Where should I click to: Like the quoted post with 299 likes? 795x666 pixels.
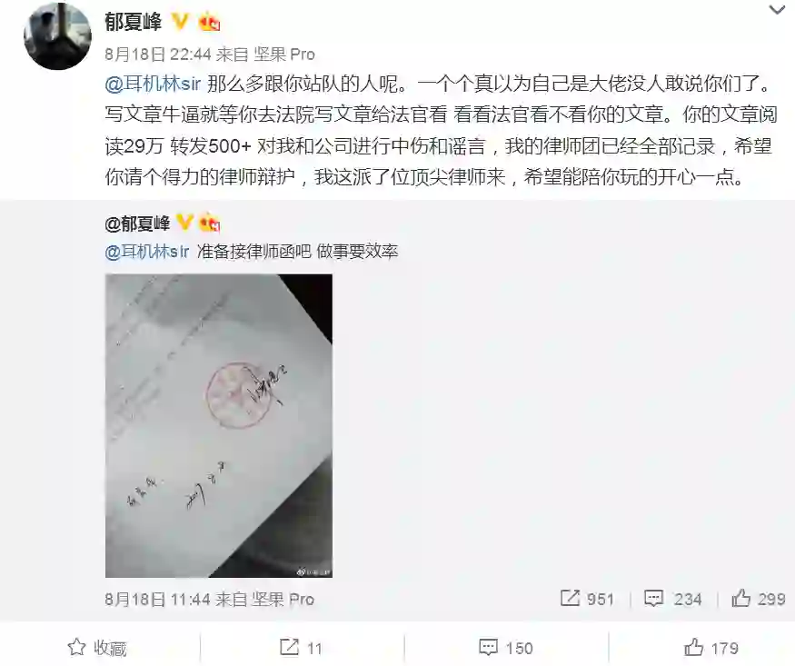tap(759, 599)
